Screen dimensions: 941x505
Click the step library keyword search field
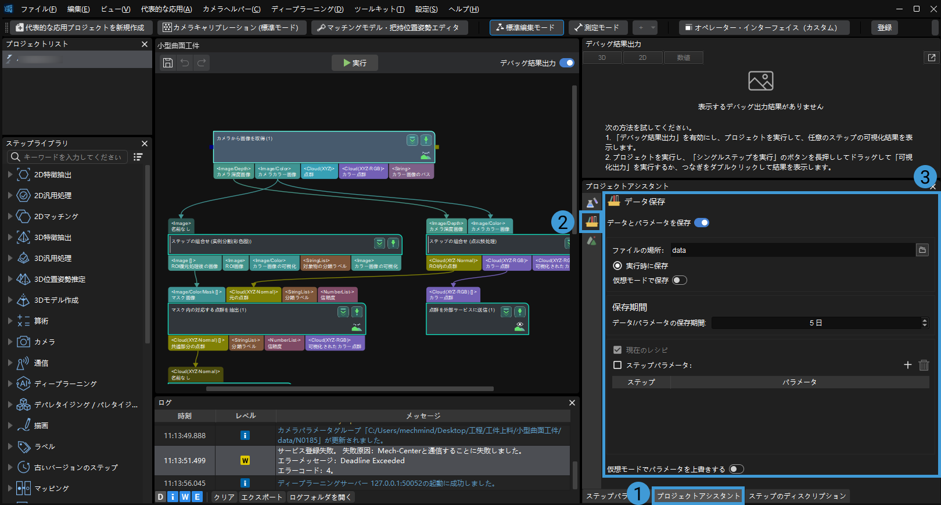pos(73,157)
